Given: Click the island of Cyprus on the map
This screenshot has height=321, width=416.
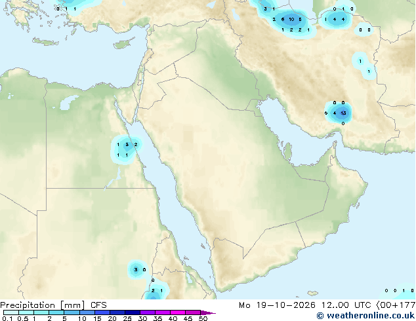Looking at the screenshot, I should (x=124, y=44).
